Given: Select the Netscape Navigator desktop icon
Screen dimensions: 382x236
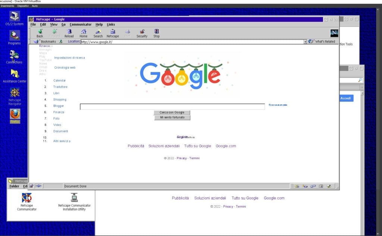Looking at the screenshot, I should [15, 92].
